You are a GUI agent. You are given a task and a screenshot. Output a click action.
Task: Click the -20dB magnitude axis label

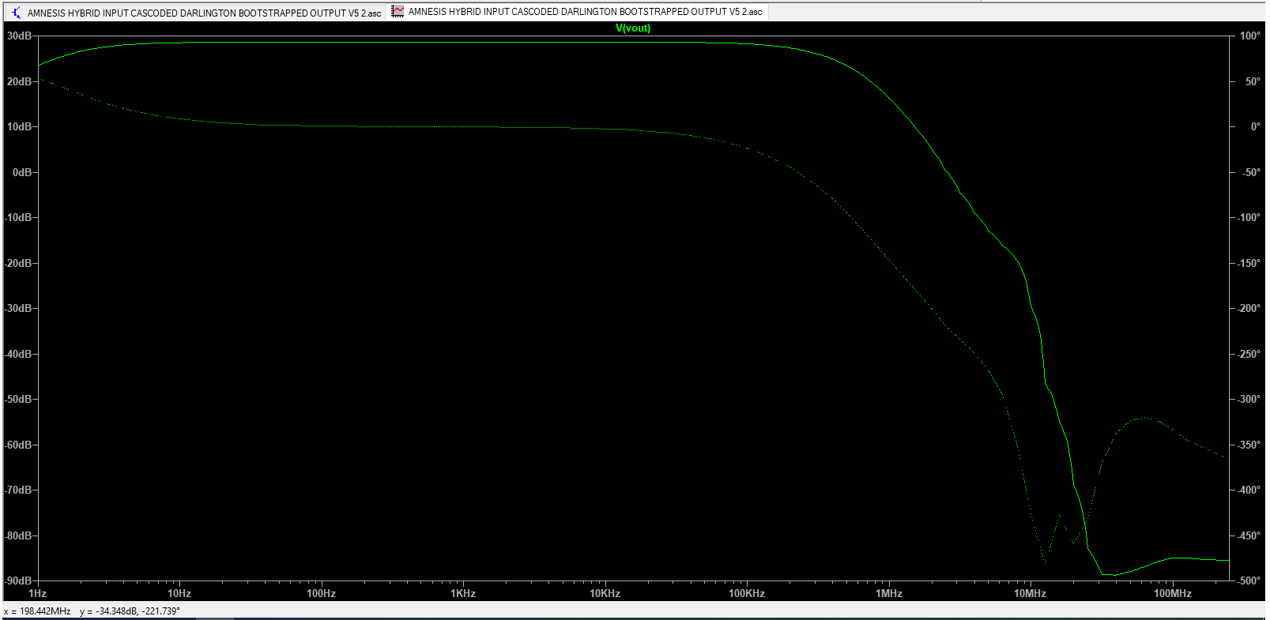(x=19, y=263)
